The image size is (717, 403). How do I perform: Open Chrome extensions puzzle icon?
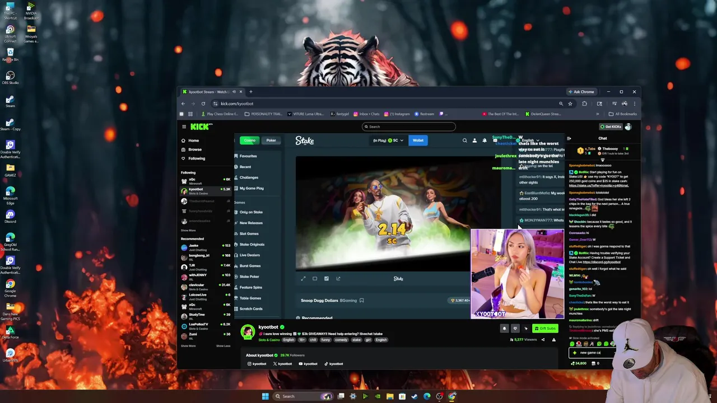click(584, 104)
